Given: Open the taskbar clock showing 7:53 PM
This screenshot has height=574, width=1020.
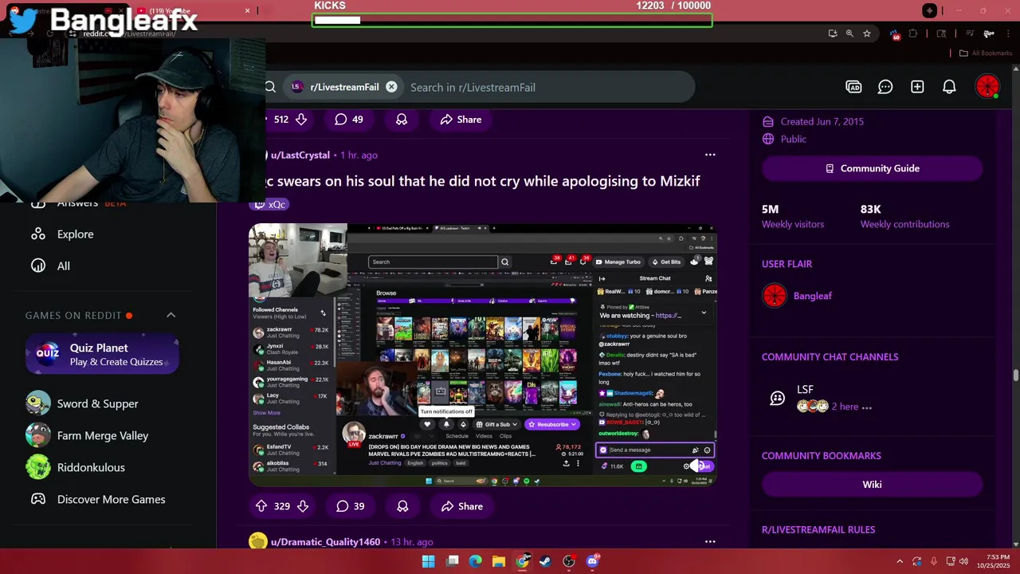Looking at the screenshot, I should pyautogui.click(x=993, y=561).
